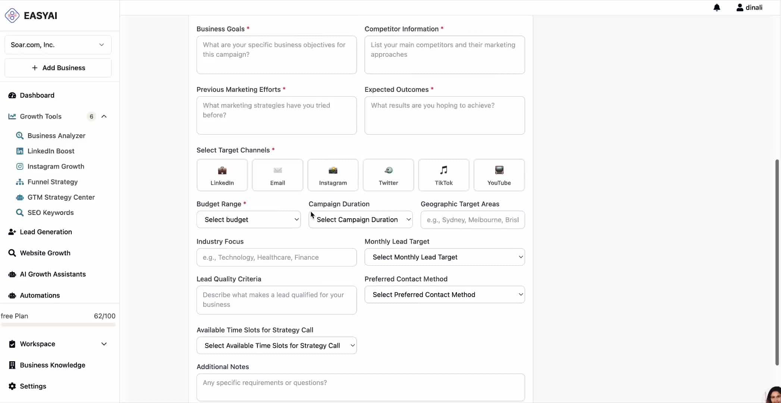This screenshot has height=403, width=781.
Task: Open the Funnel Strategy link
Action: (53, 182)
